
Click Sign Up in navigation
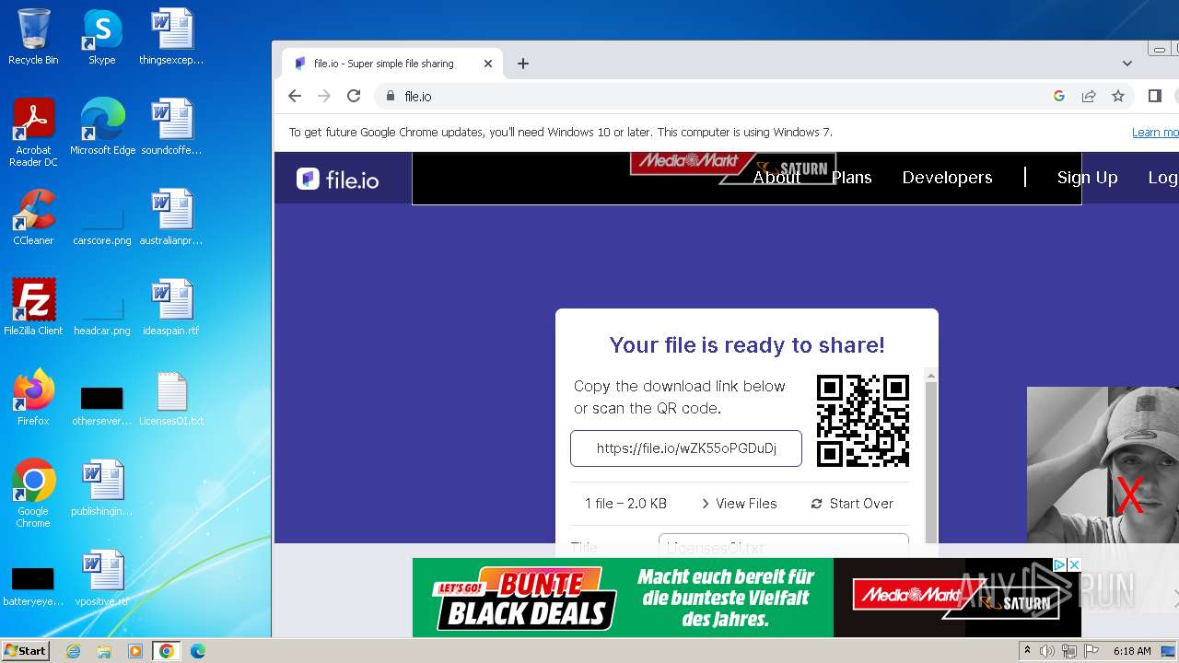(1087, 178)
